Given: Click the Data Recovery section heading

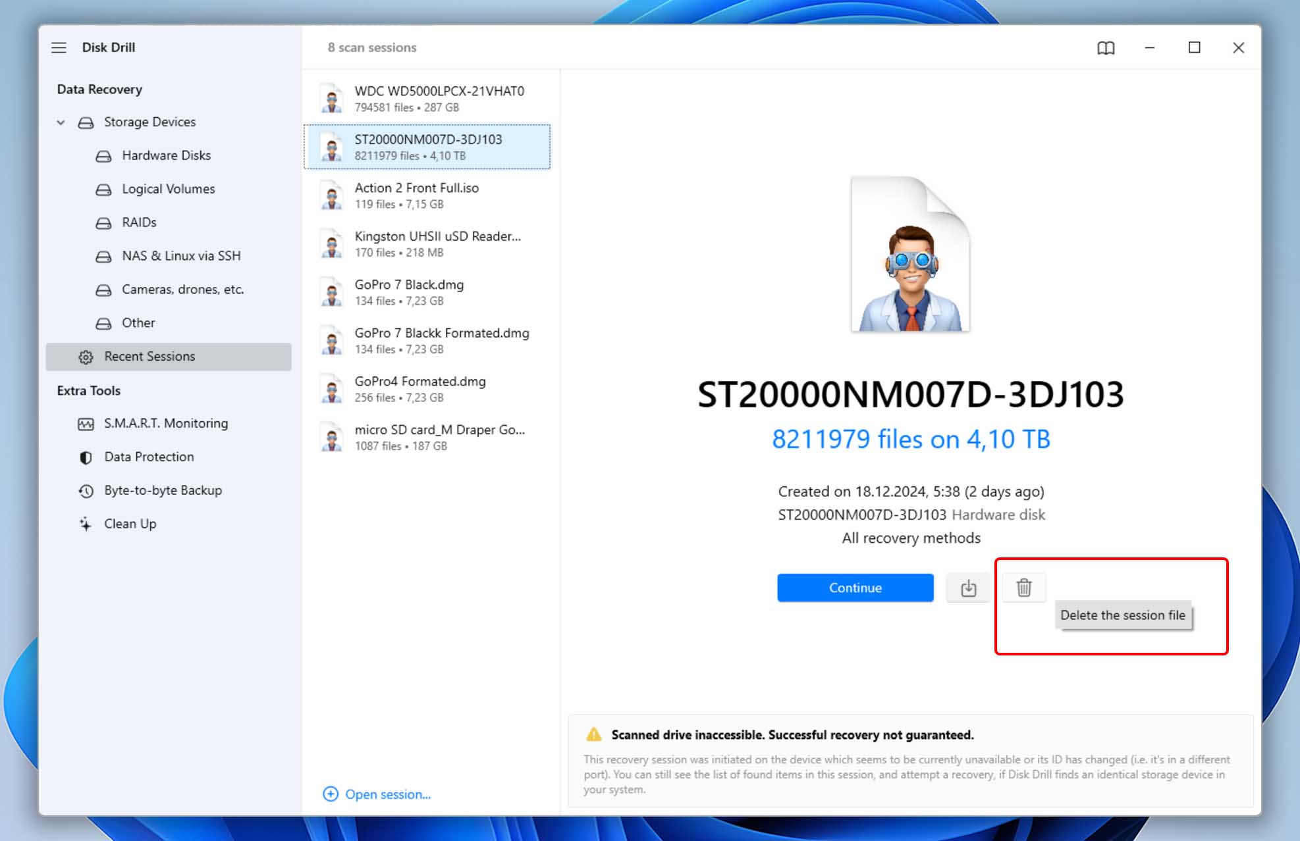Looking at the screenshot, I should 99,89.
